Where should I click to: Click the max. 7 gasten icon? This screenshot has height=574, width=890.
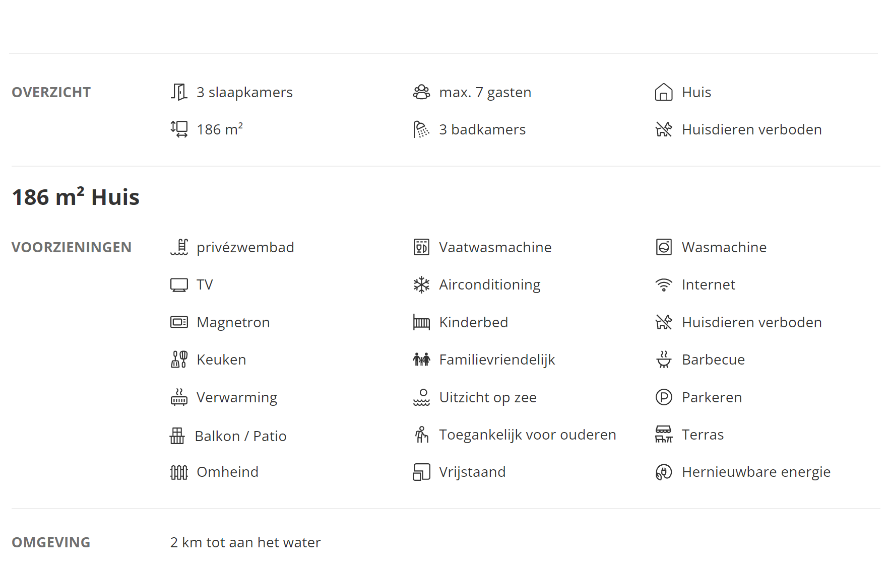pyautogui.click(x=421, y=92)
